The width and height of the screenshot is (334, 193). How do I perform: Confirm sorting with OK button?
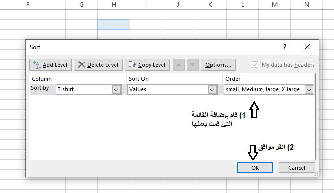point(255,168)
